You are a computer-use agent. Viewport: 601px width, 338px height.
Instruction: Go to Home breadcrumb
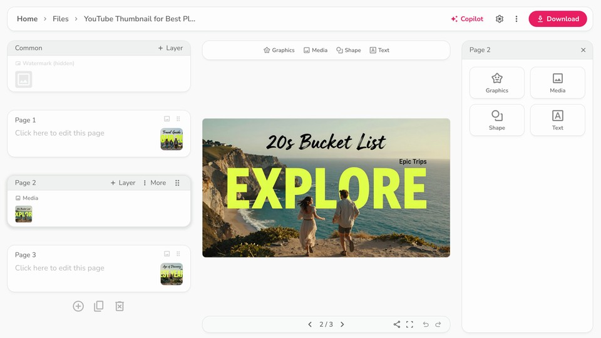(27, 19)
